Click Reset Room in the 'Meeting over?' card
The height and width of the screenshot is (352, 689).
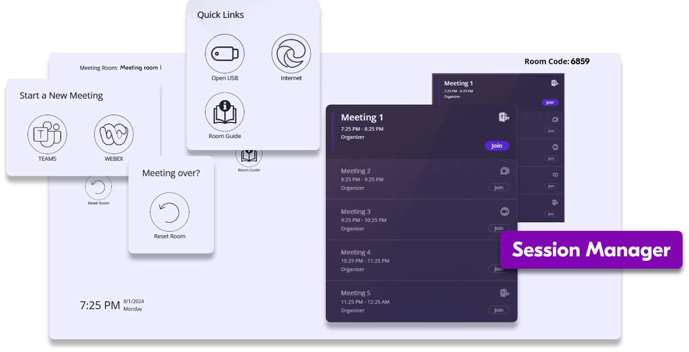170,212
